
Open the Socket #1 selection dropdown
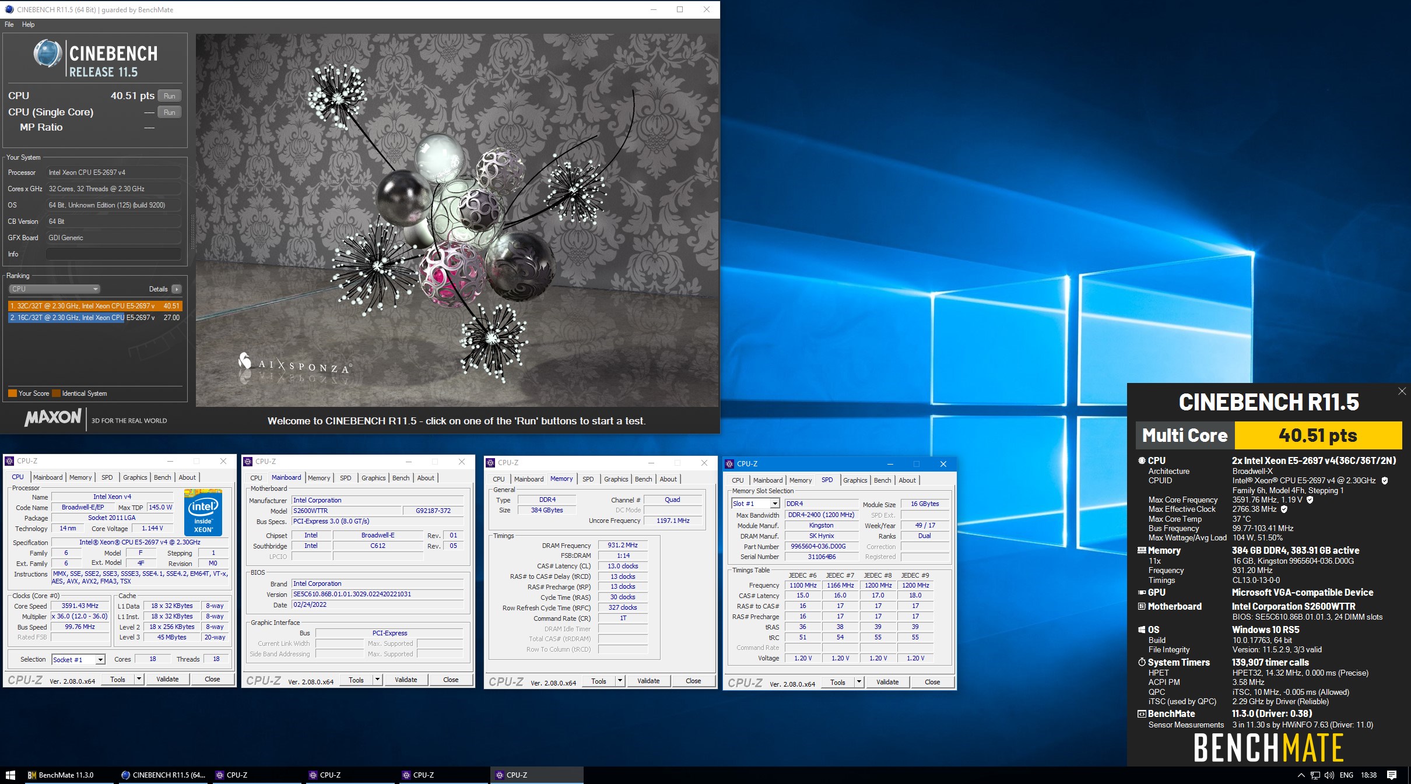pyautogui.click(x=78, y=660)
